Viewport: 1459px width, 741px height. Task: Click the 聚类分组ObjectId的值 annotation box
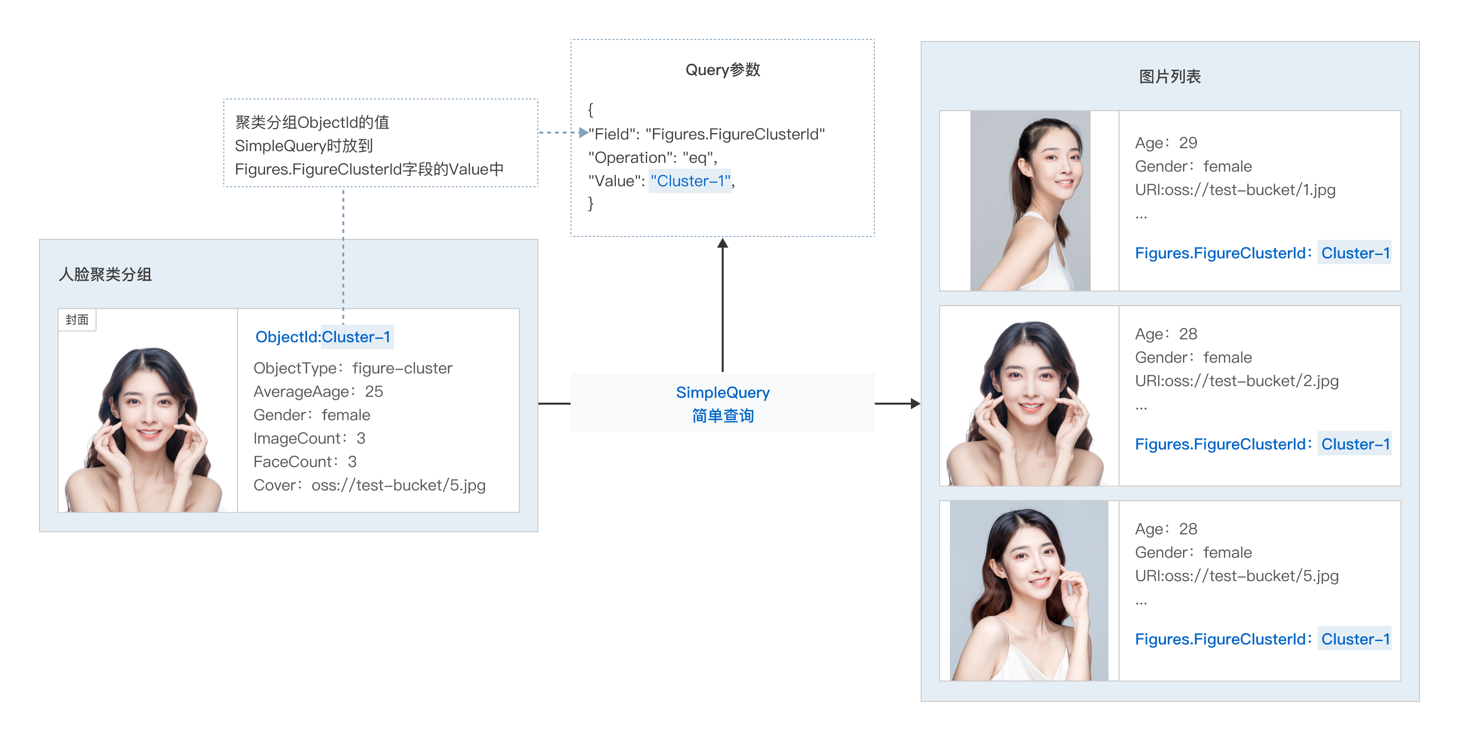(380, 144)
